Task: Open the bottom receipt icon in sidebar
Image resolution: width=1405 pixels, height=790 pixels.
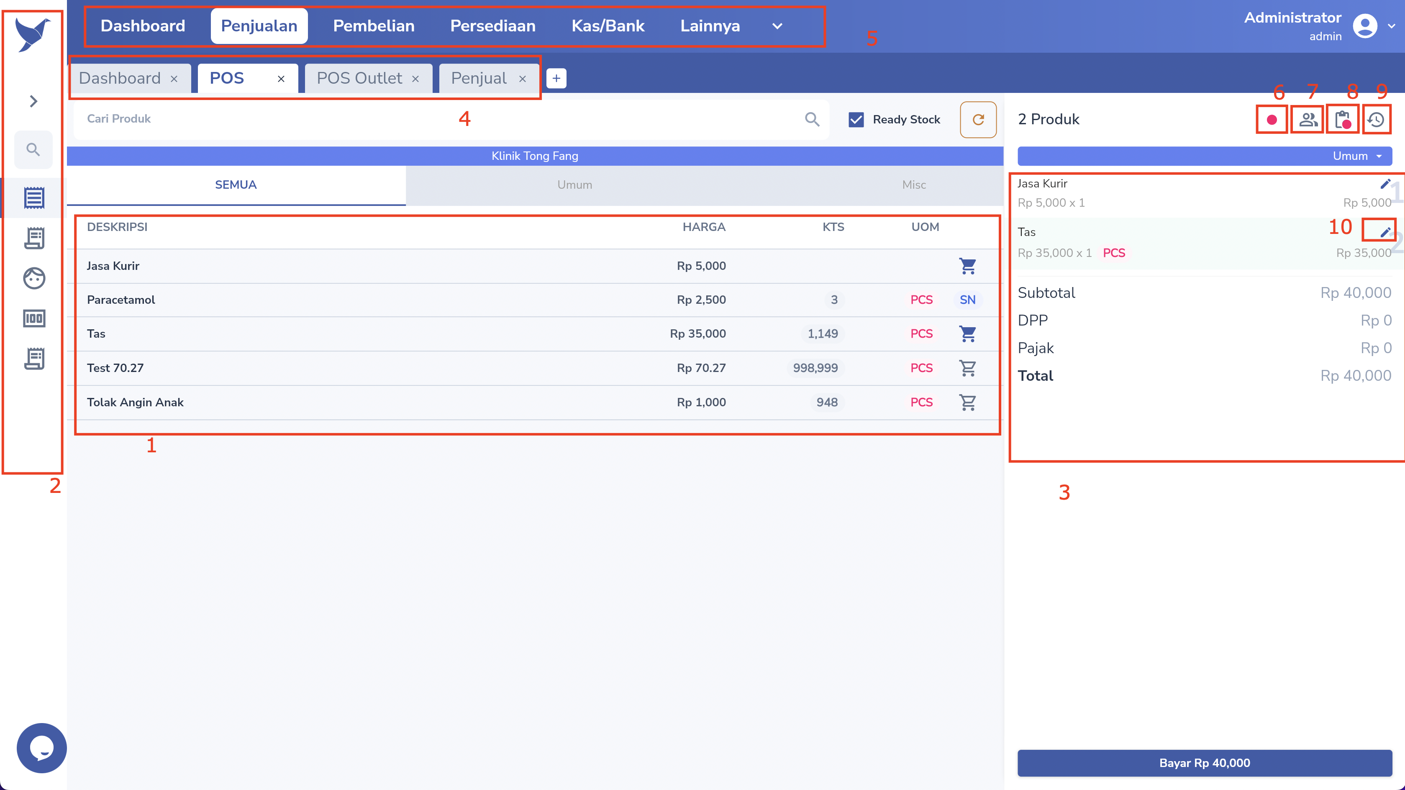Action: click(x=34, y=359)
